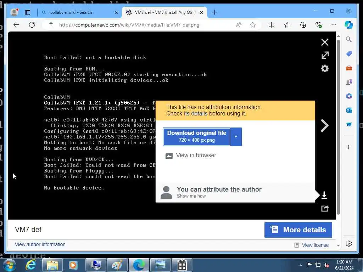This screenshot has width=363, height=272.
Task: Open Copilot icon in toolbar
Action: [349, 25]
